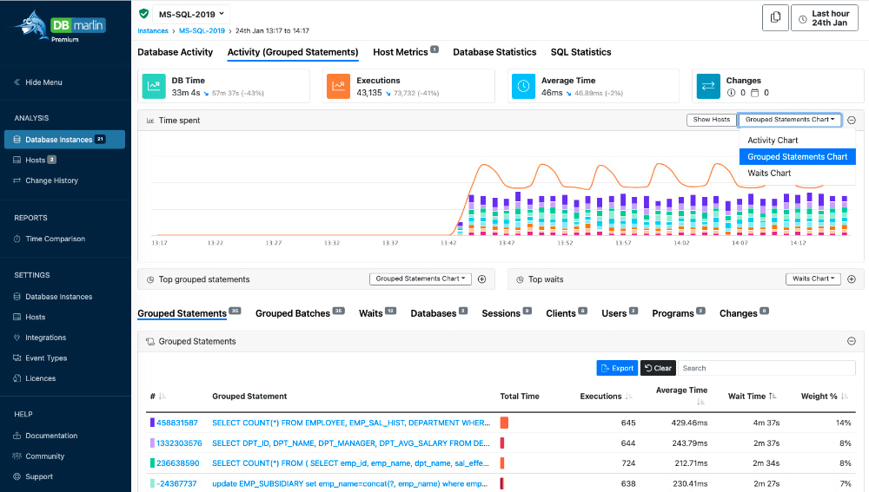Open Support help link
The width and height of the screenshot is (869, 492).
pyautogui.click(x=33, y=476)
